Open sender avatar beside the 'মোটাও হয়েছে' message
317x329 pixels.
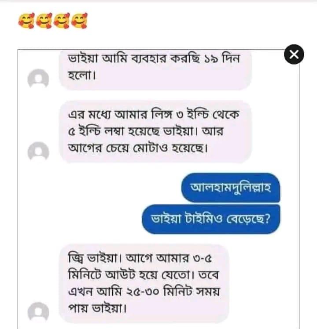pyautogui.click(x=38, y=151)
